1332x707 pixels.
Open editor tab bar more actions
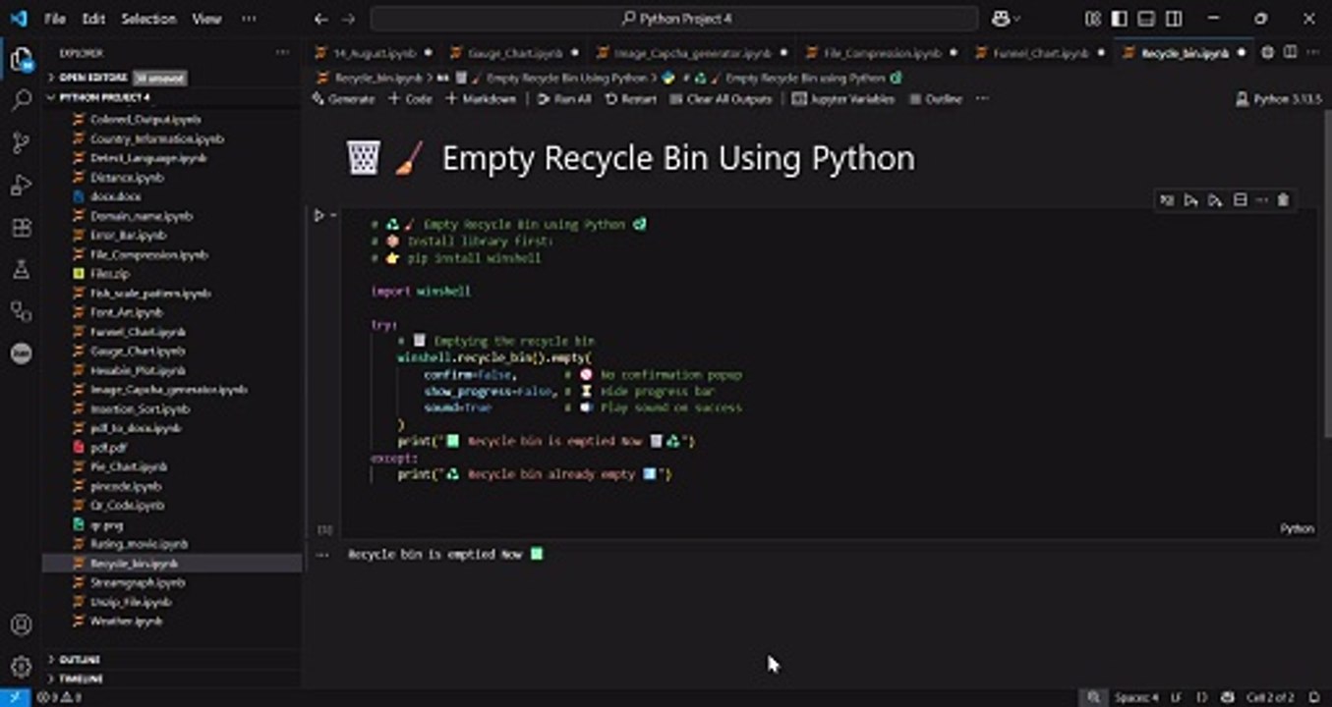click(x=1314, y=52)
